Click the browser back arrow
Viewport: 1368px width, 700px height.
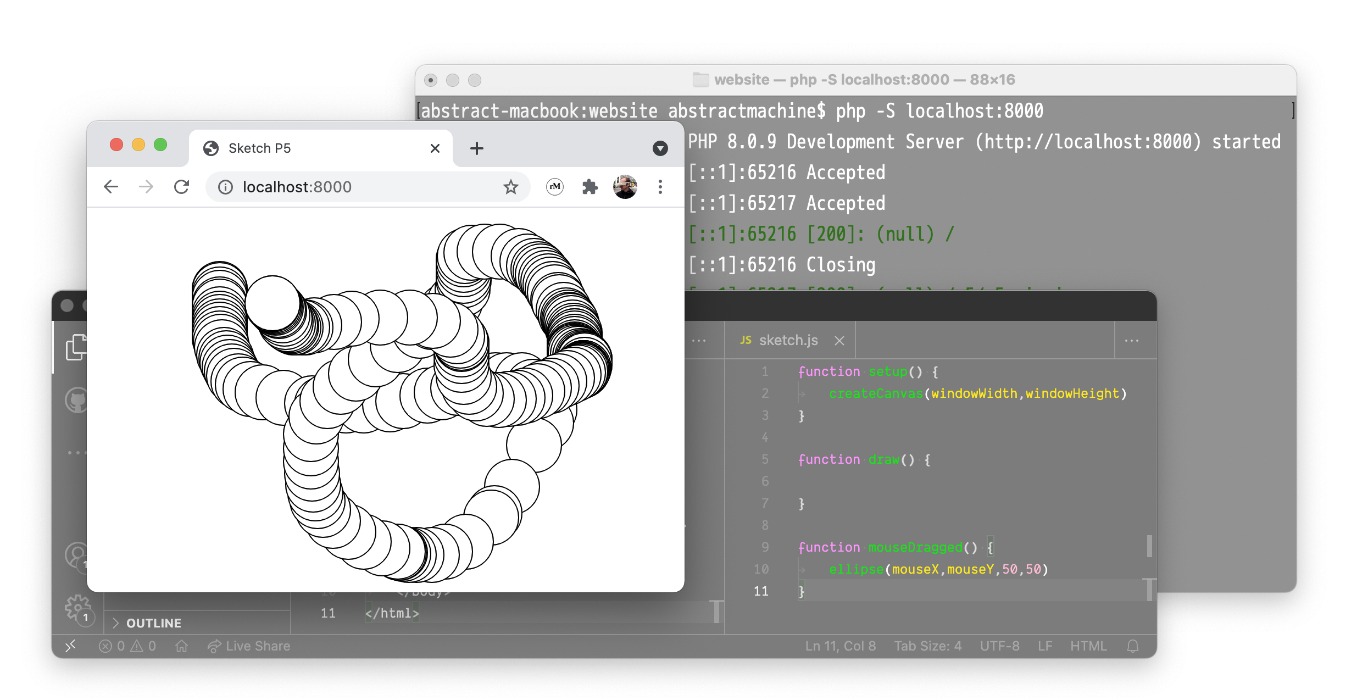tap(111, 187)
